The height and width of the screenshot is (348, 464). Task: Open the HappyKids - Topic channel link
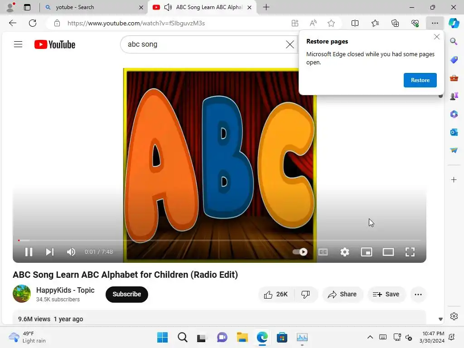(x=65, y=290)
